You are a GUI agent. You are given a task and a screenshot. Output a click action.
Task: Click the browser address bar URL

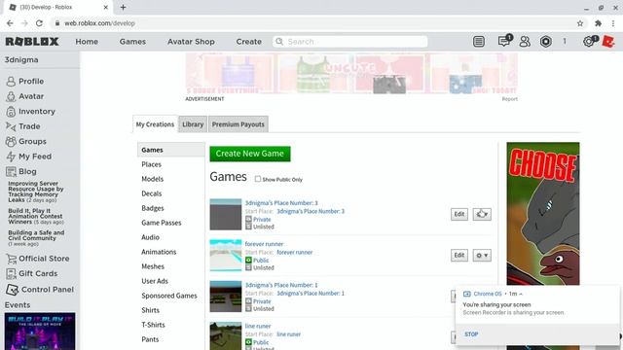click(99, 23)
